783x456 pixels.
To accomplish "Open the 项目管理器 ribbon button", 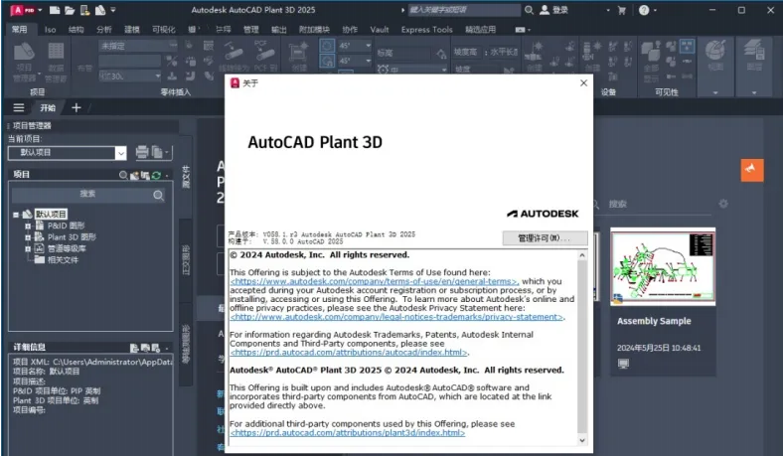I will pos(24,62).
